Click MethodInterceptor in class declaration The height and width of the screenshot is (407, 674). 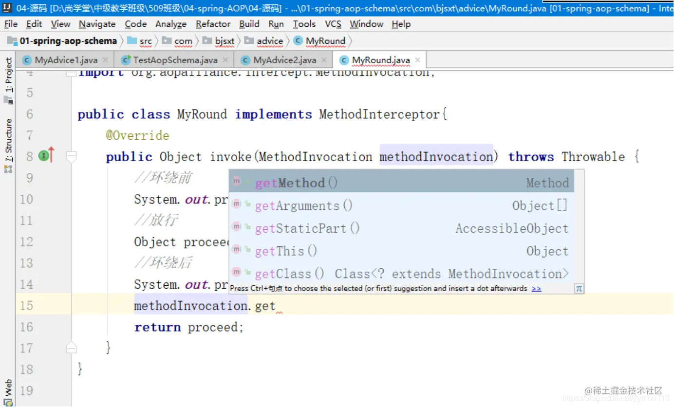[x=380, y=114]
